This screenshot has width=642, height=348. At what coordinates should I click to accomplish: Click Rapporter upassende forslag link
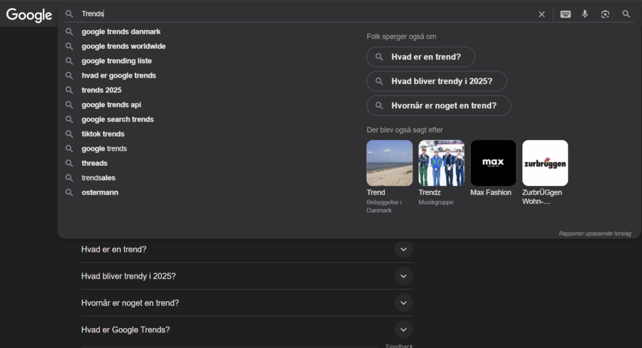(x=594, y=233)
